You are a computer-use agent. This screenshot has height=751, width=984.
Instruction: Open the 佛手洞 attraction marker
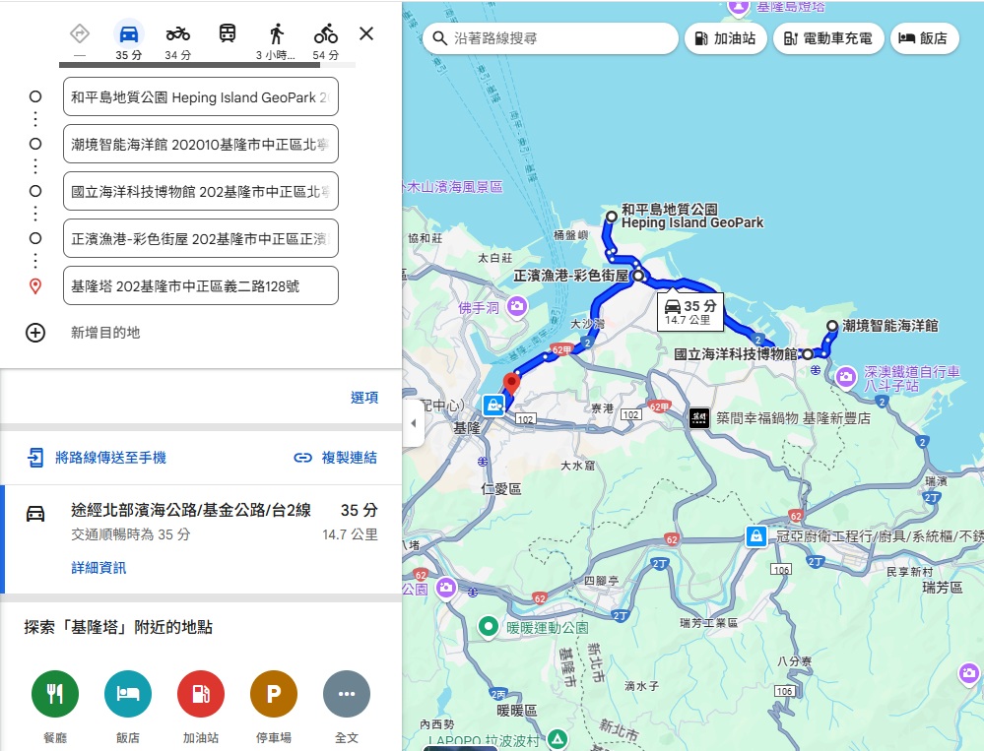517,306
